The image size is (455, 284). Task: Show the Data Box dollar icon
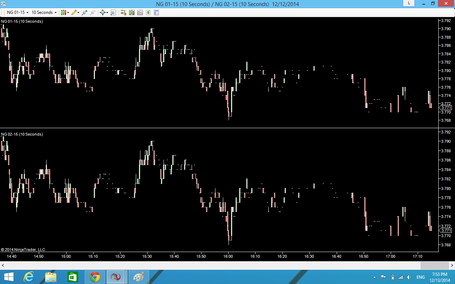coord(148,12)
